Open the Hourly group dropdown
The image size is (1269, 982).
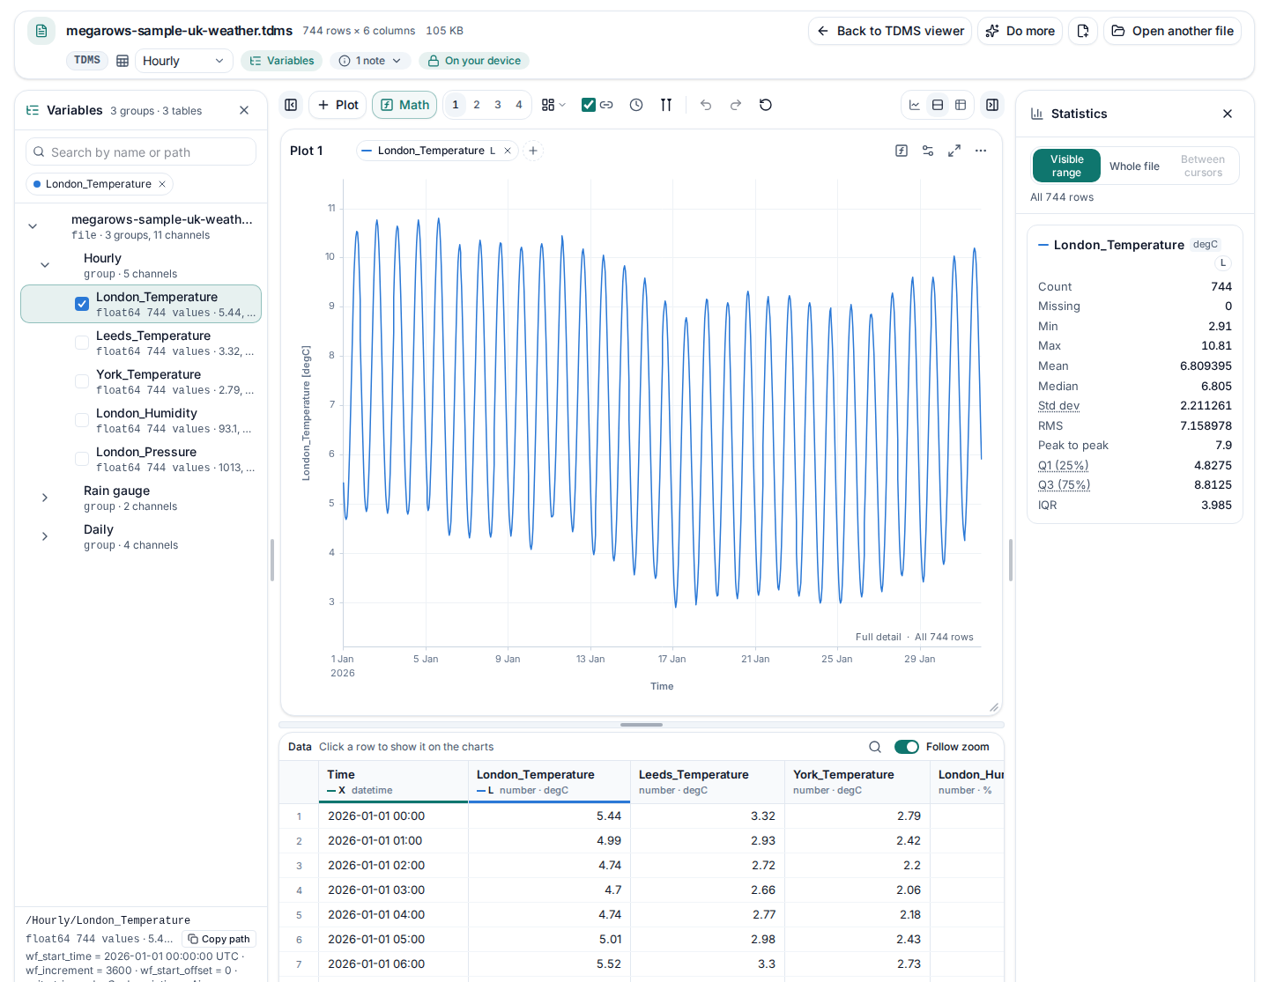click(183, 61)
